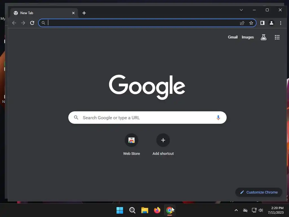Click the search magnifier in address bar
The height and width of the screenshot is (217, 289).
pos(43,23)
